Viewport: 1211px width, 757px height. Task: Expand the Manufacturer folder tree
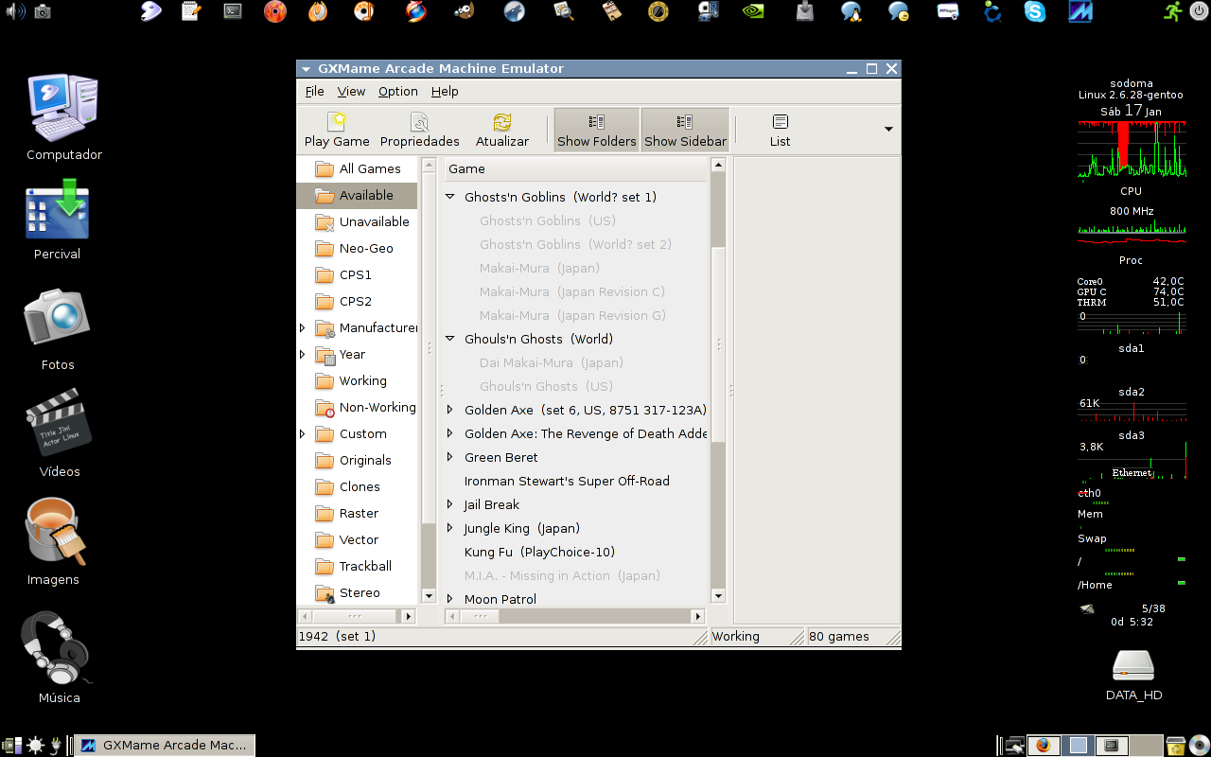click(303, 327)
